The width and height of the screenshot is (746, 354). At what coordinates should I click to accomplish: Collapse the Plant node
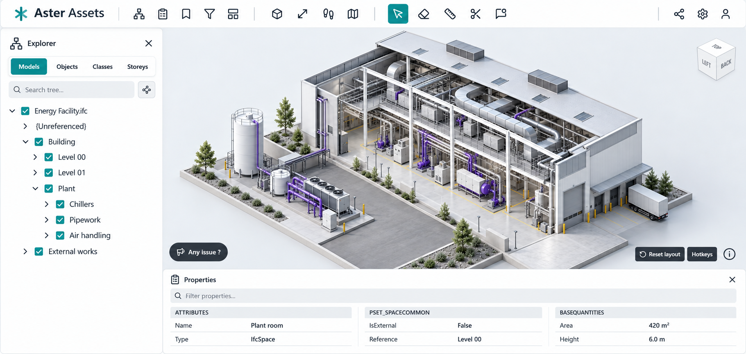[x=35, y=188]
